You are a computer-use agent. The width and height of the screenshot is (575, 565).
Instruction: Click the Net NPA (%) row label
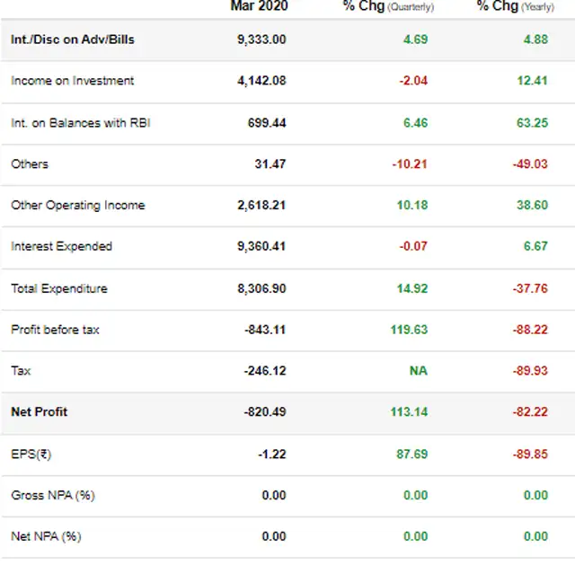pyautogui.click(x=45, y=536)
